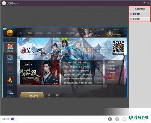Image resolution: width=151 pixels, height=123 pixels.
Task: Click the orange carousel dot on promo
Action: pos(57,83)
